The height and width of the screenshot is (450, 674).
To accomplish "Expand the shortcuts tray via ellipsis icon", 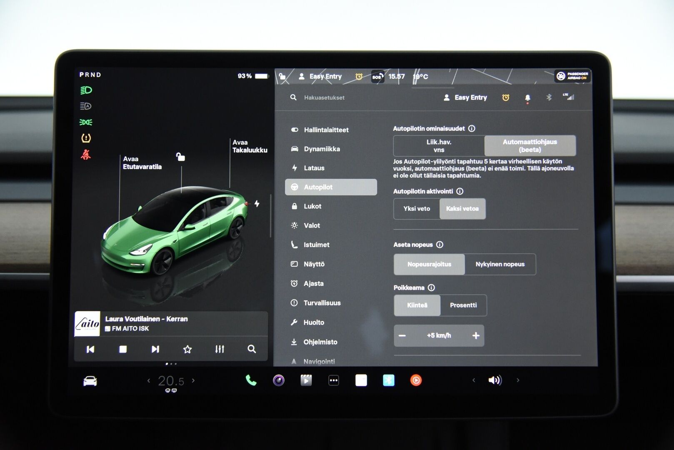I will pos(333,380).
